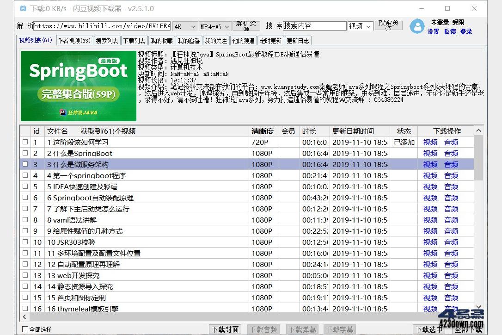Open the MP4-AV format dropdown
This screenshot has height=335, width=502.
coord(214,27)
